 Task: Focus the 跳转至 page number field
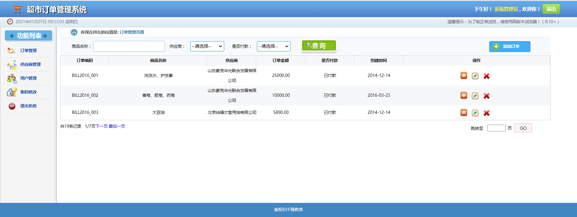(496, 128)
